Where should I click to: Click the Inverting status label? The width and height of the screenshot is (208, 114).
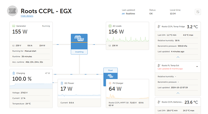(x=79, y=52)
